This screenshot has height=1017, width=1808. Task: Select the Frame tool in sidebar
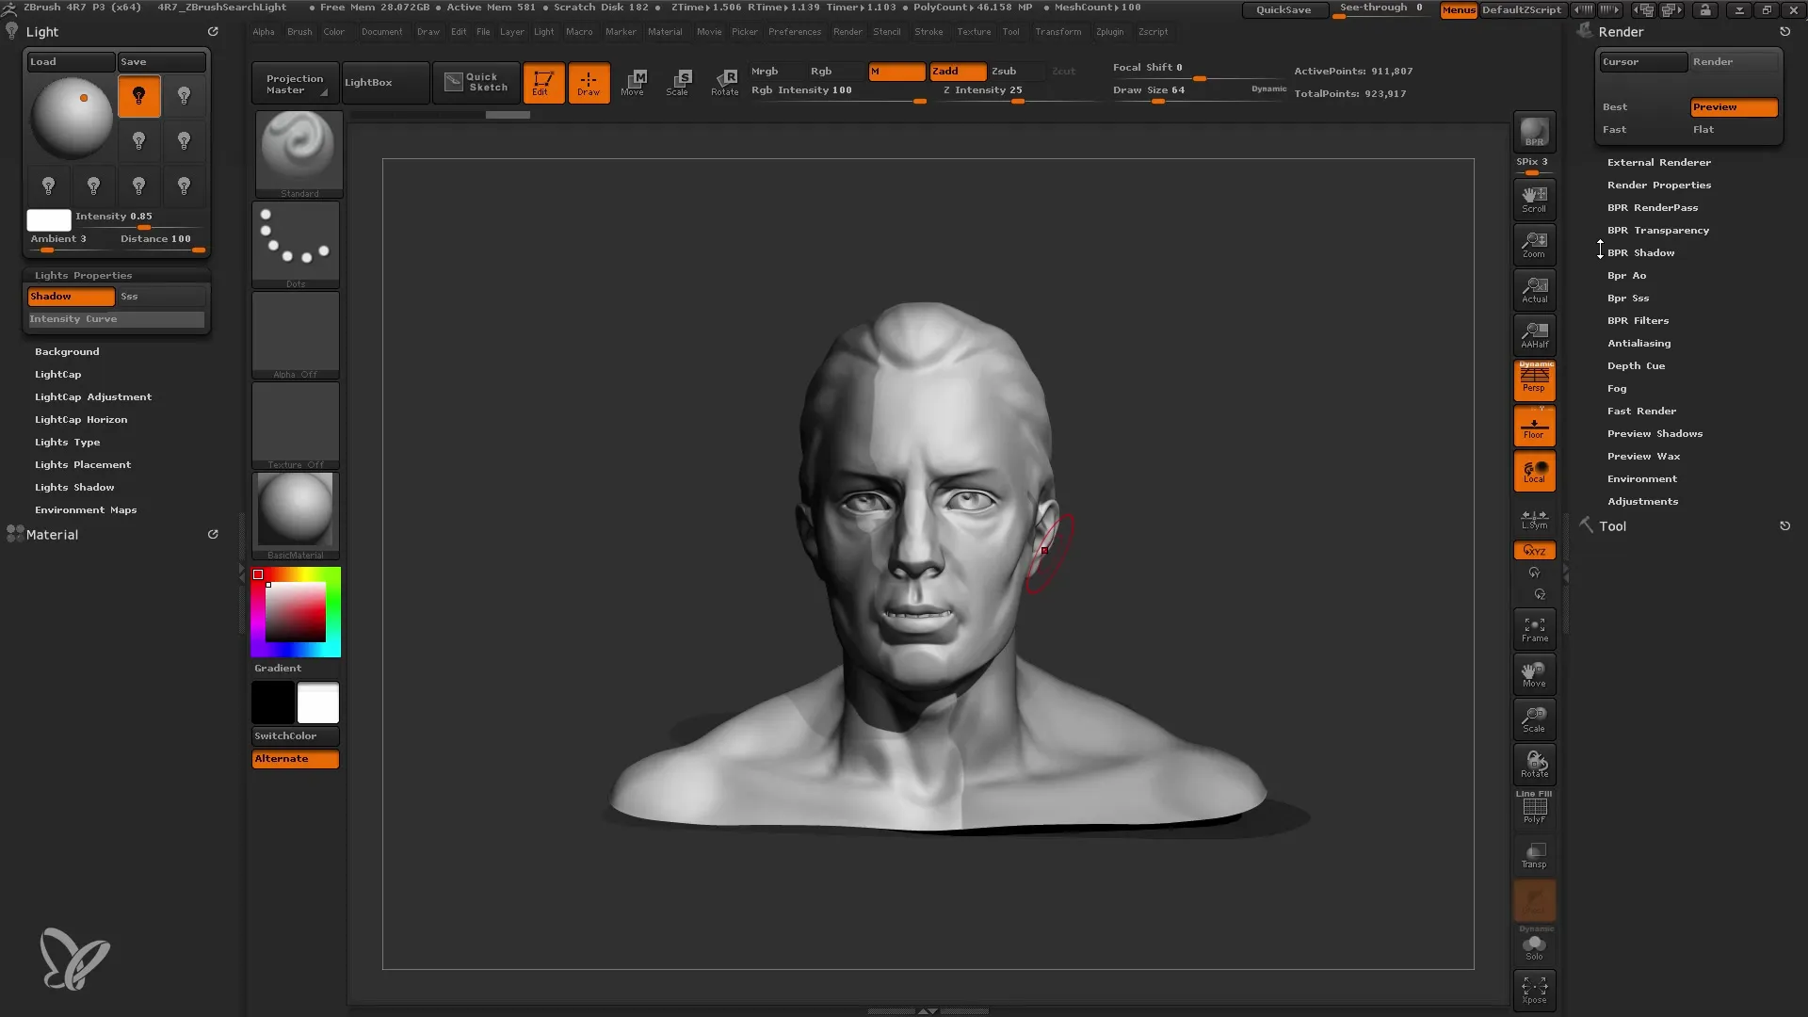click(1535, 630)
